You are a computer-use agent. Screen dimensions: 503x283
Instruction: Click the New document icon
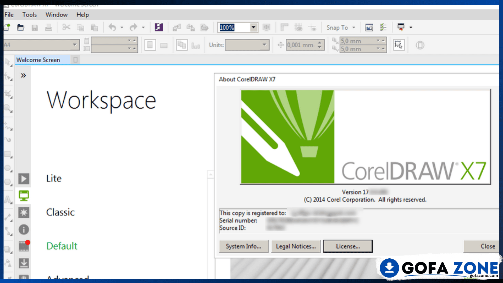point(7,27)
